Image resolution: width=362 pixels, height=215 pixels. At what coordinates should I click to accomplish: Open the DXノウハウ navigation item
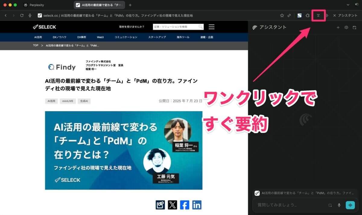[x=59, y=37]
